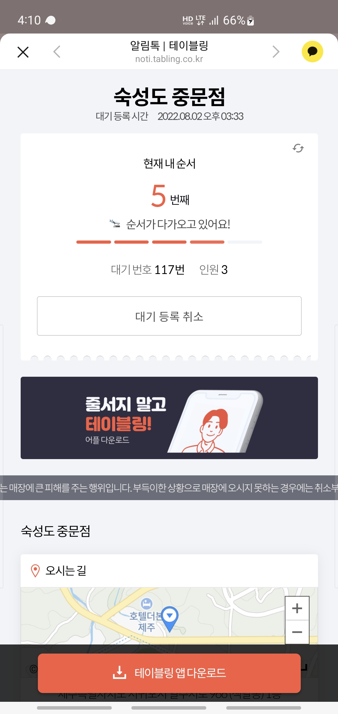Tap the noti.tabling.co.kr address text
The image size is (338, 714).
click(169, 59)
